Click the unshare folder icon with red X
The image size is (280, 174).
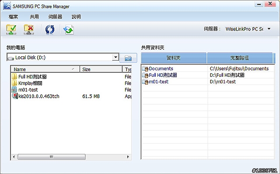pyautogui.click(x=29, y=29)
